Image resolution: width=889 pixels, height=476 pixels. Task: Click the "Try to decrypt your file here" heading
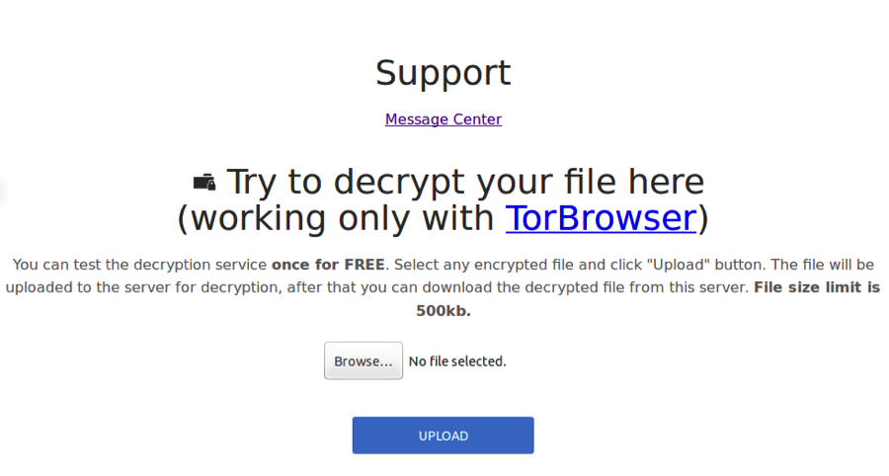(x=465, y=182)
